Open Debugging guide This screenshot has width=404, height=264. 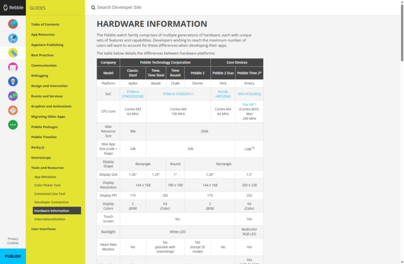[x=39, y=76]
